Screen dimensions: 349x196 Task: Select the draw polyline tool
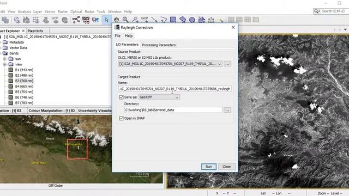(x=164, y=20)
